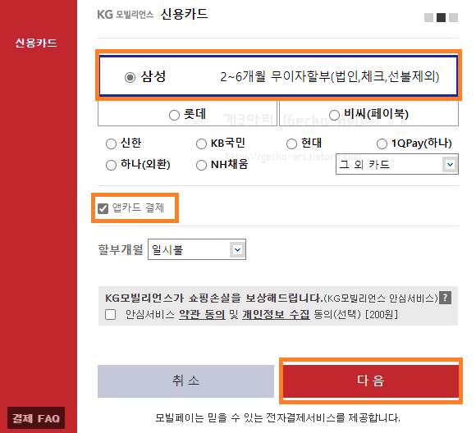
Task: Click the 2~6개월 무이자할부 promotion text
Action: [x=330, y=76]
